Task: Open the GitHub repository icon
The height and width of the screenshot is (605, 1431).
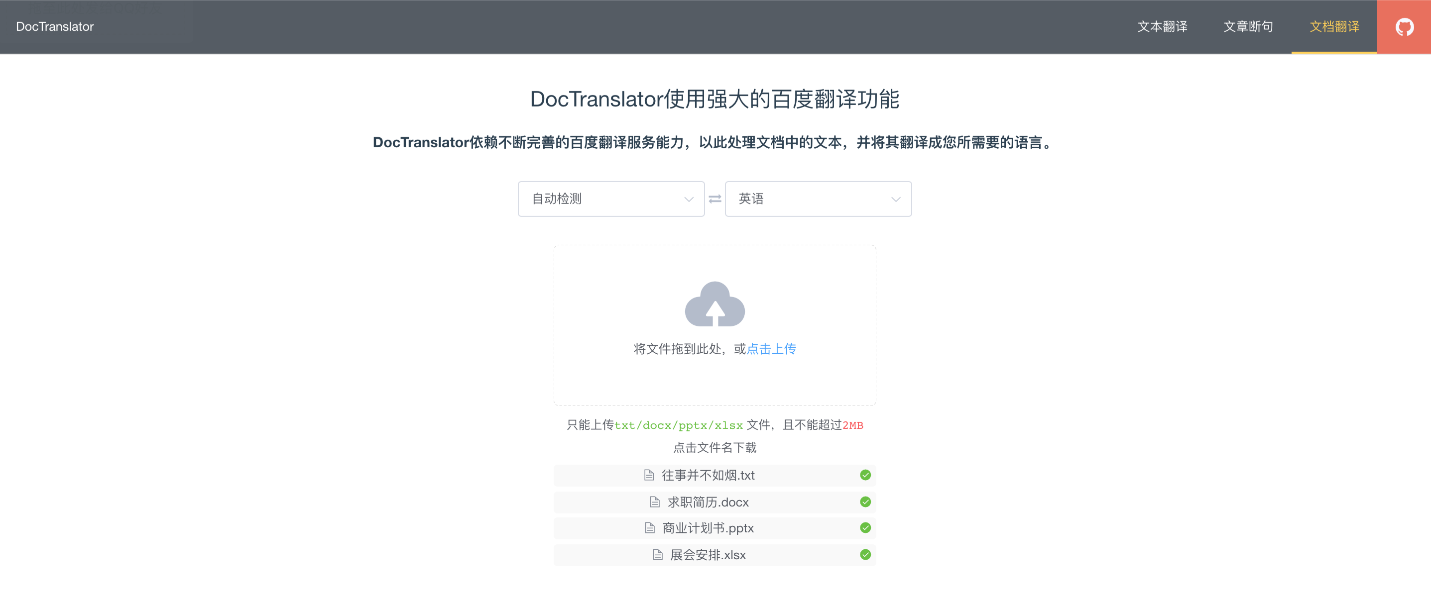Action: click(1404, 27)
